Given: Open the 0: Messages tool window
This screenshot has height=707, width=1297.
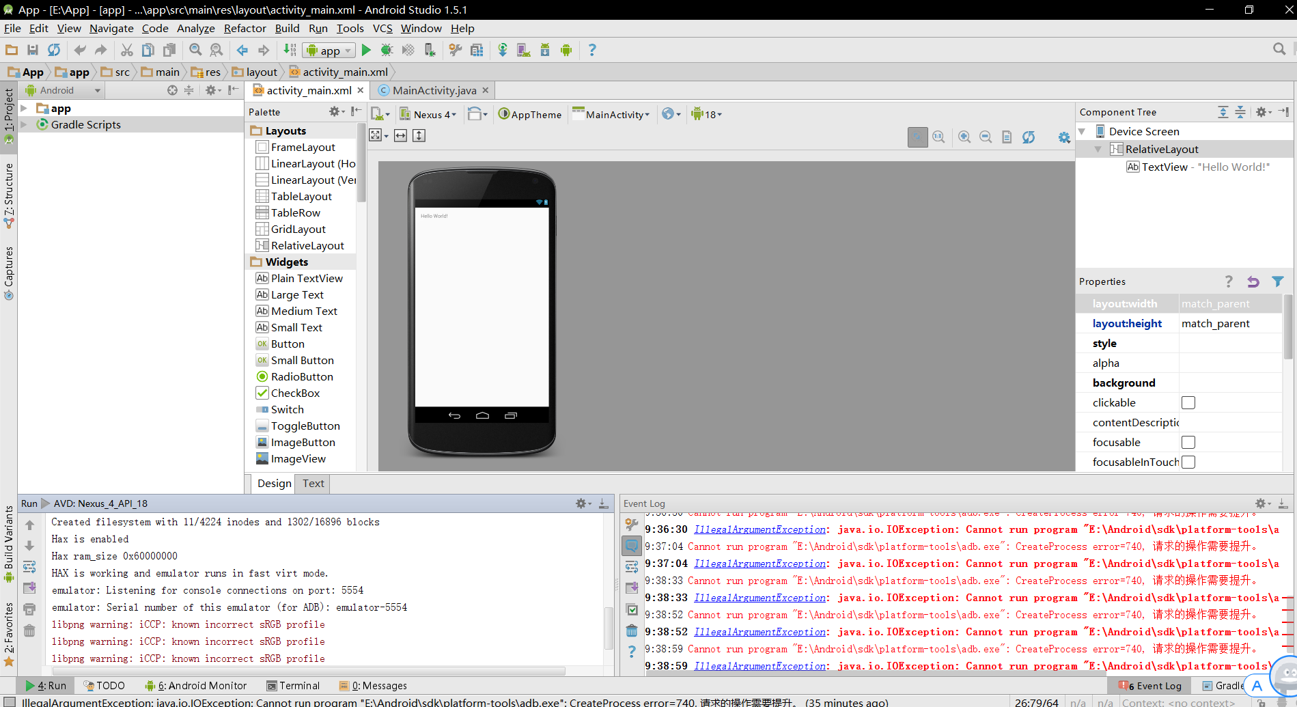Looking at the screenshot, I should pyautogui.click(x=373, y=686).
